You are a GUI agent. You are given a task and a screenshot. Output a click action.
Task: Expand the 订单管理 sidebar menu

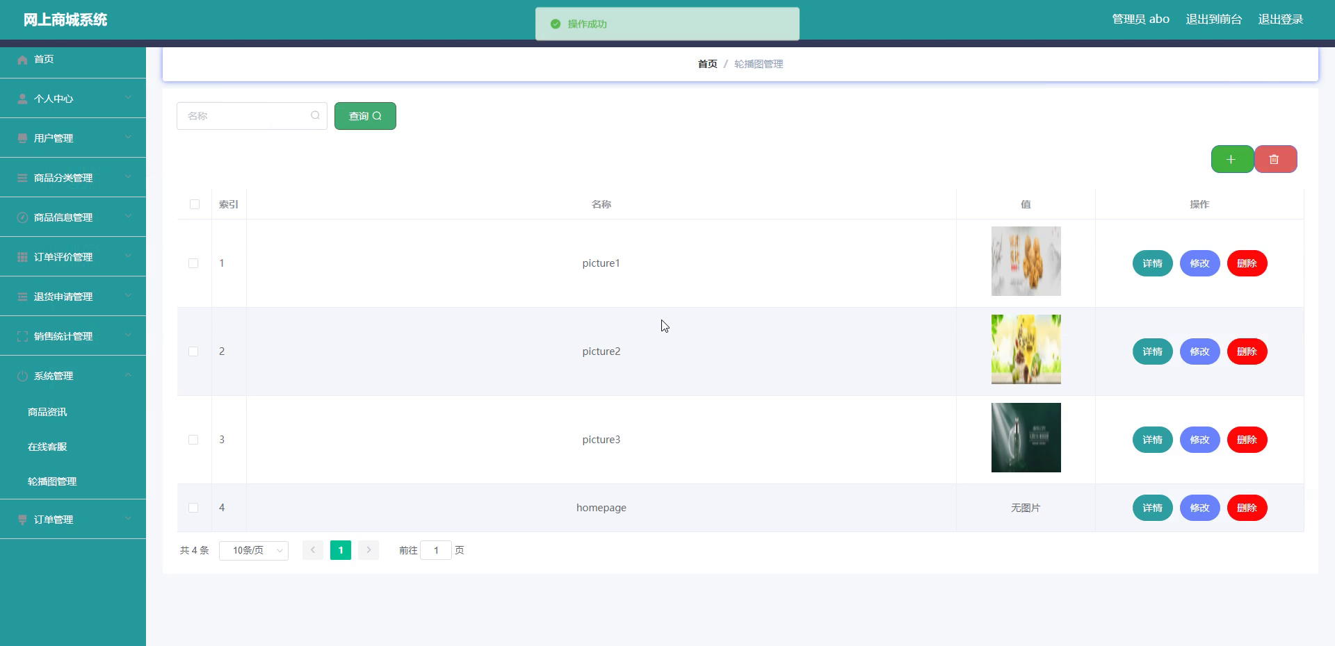point(73,520)
